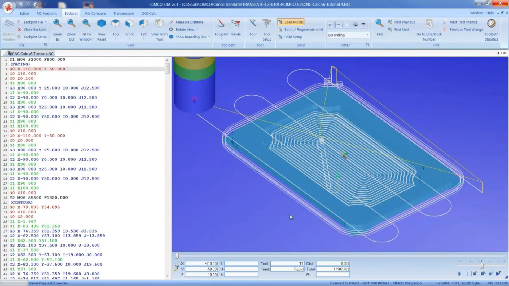Click Zoom / Regenerate solid
Image resolution: width=509 pixels, height=286 pixels.
(301, 29)
